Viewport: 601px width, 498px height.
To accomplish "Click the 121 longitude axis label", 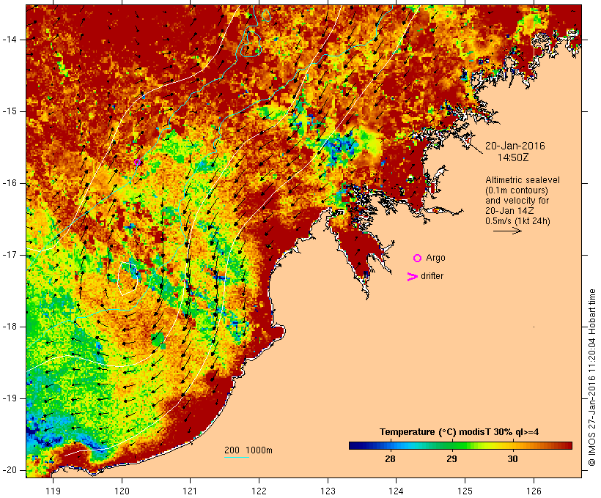I will click(190, 491).
